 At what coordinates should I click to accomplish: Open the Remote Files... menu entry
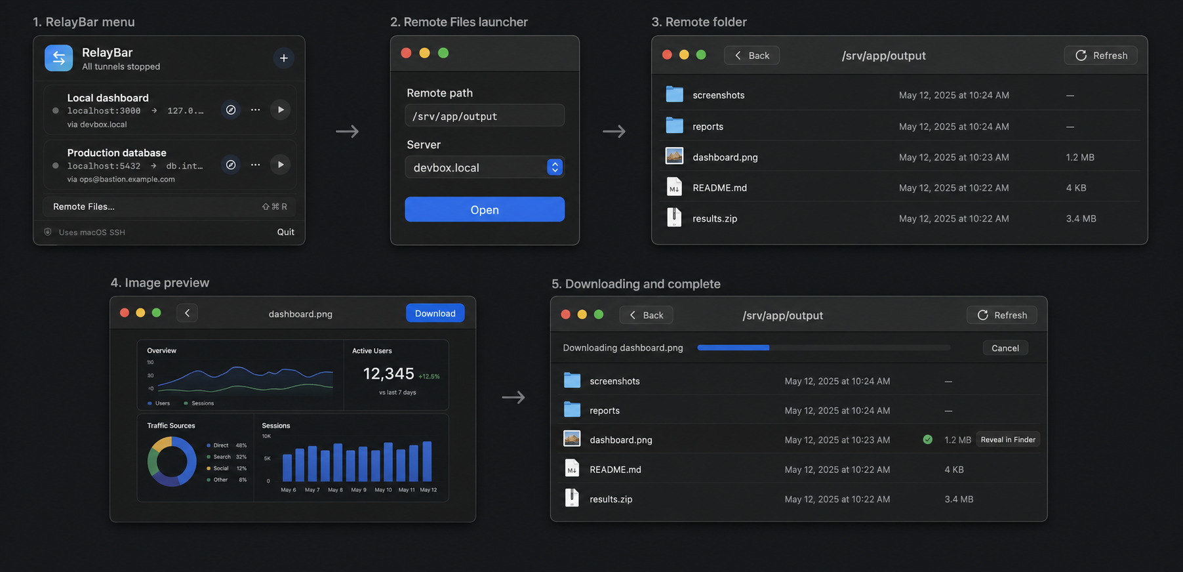pyautogui.click(x=169, y=207)
